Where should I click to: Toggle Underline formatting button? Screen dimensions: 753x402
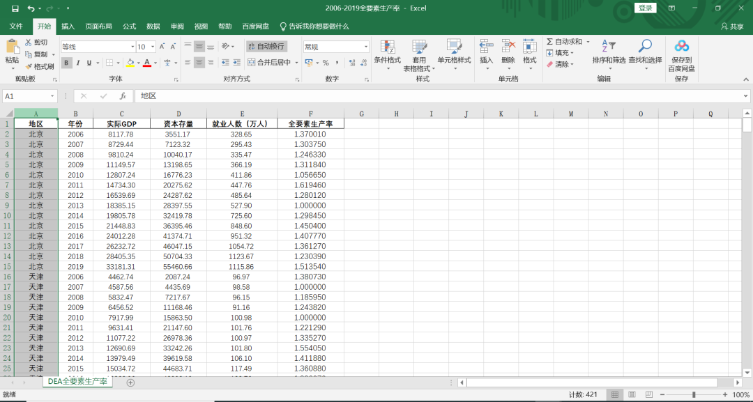89,63
